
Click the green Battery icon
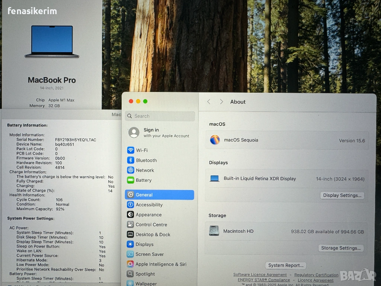[131, 180]
